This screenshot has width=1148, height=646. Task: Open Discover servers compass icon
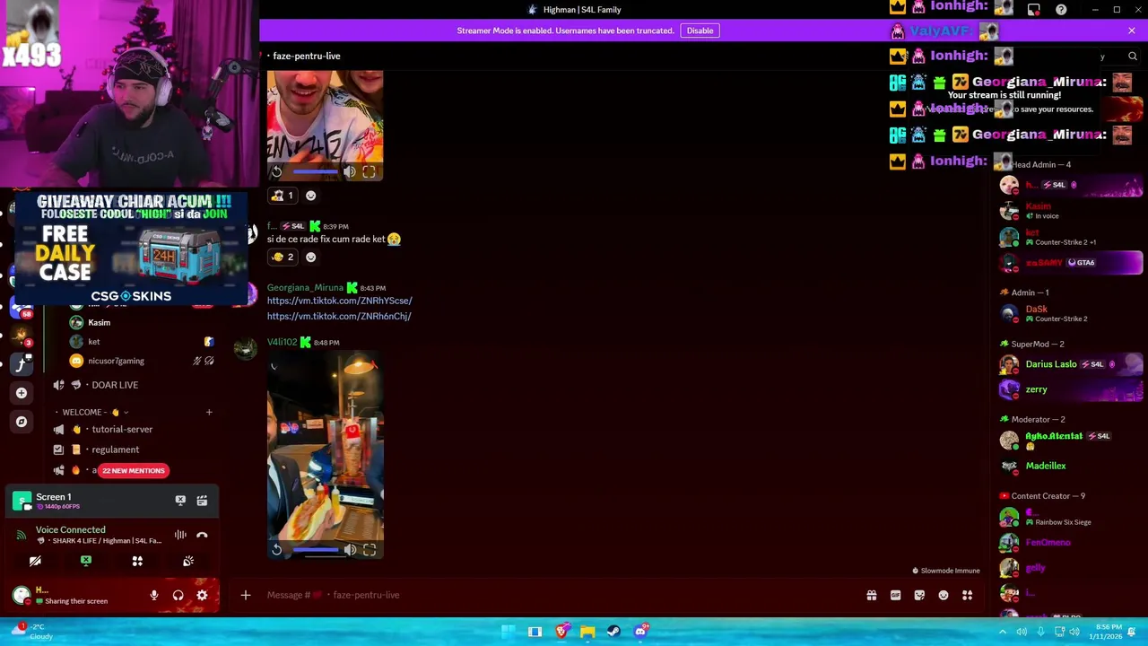(x=22, y=421)
